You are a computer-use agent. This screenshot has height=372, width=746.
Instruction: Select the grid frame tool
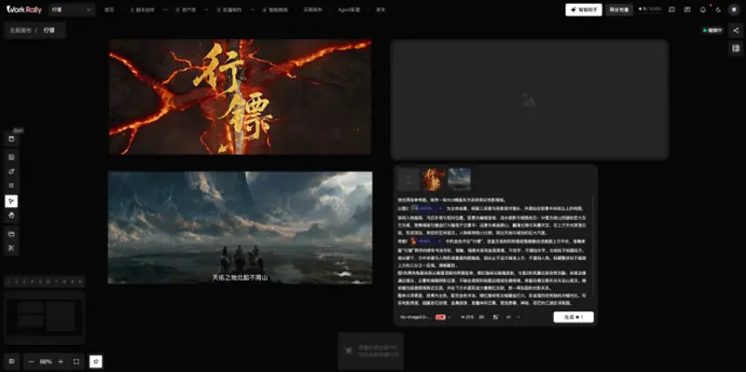coord(11,186)
